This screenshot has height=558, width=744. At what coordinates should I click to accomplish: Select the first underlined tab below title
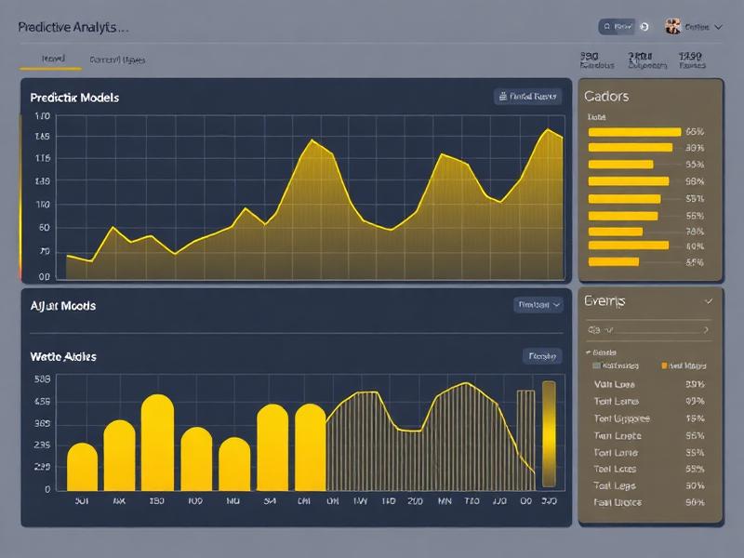tap(51, 60)
